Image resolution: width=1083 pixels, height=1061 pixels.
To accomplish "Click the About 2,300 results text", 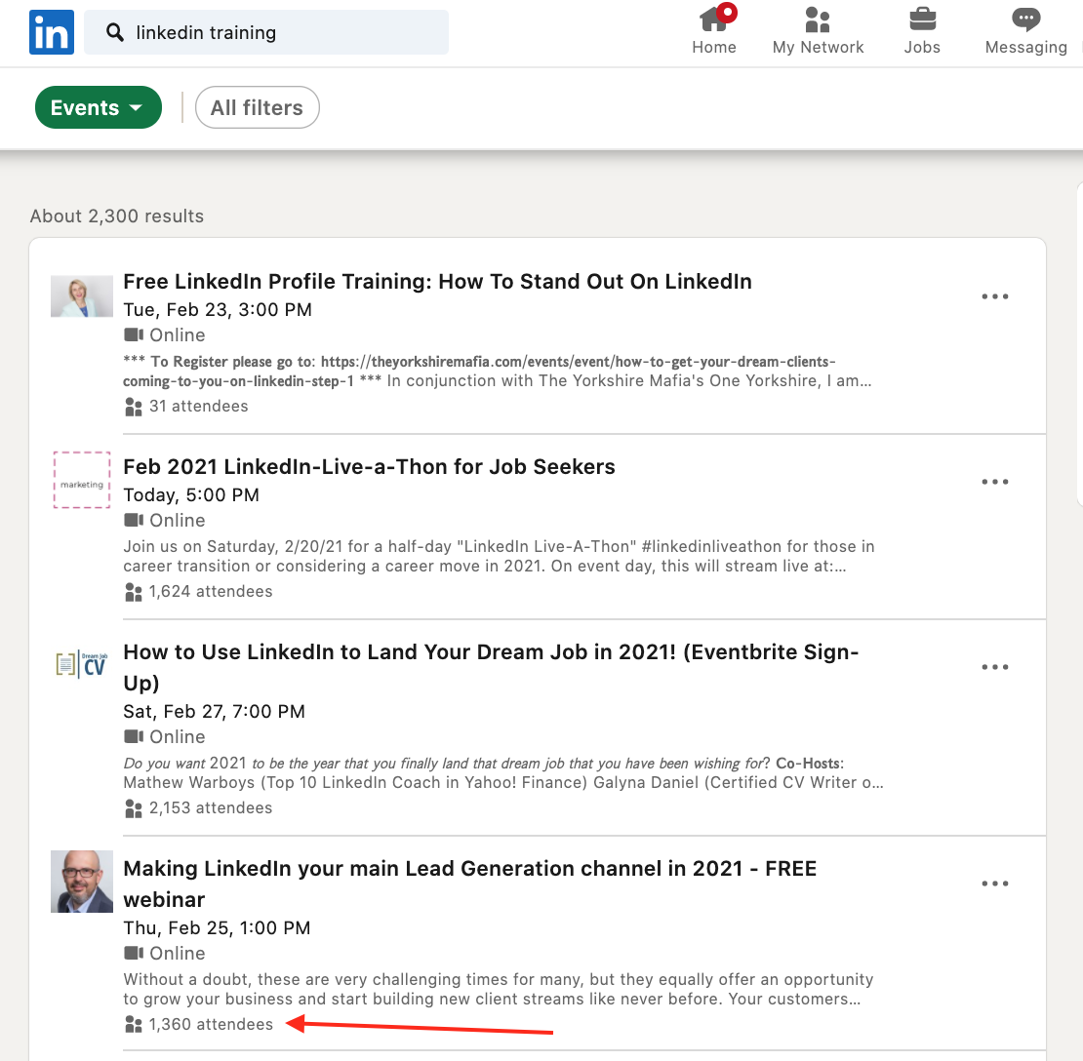I will [x=117, y=216].
